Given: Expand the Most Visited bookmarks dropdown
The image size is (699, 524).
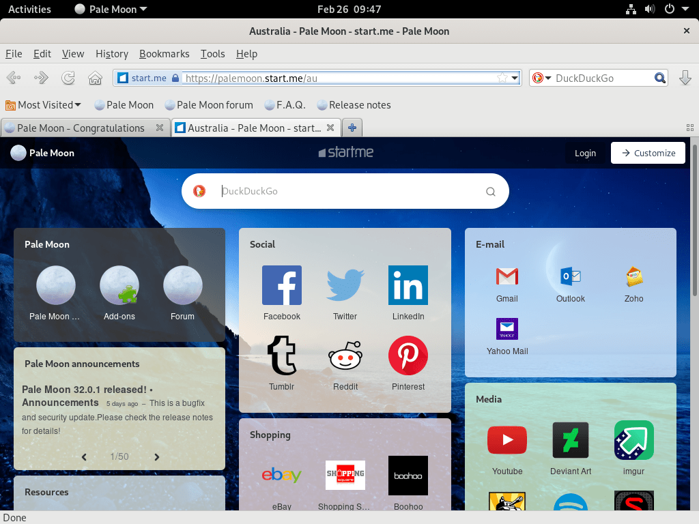Looking at the screenshot, I should pos(43,105).
